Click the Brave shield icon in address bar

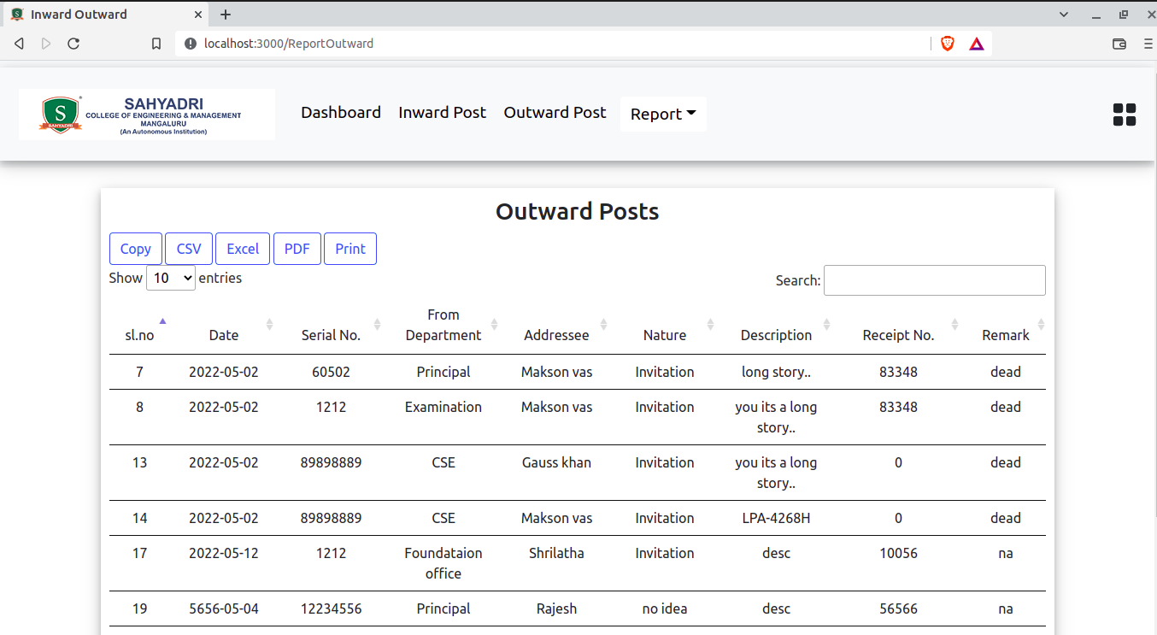pos(948,43)
